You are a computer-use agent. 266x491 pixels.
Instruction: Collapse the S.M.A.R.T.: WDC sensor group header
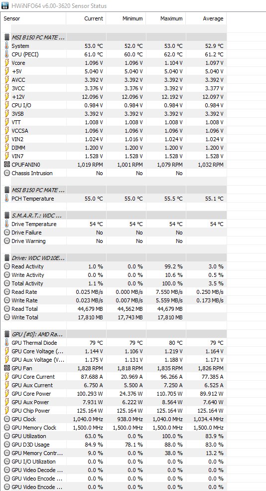pos(114,216)
